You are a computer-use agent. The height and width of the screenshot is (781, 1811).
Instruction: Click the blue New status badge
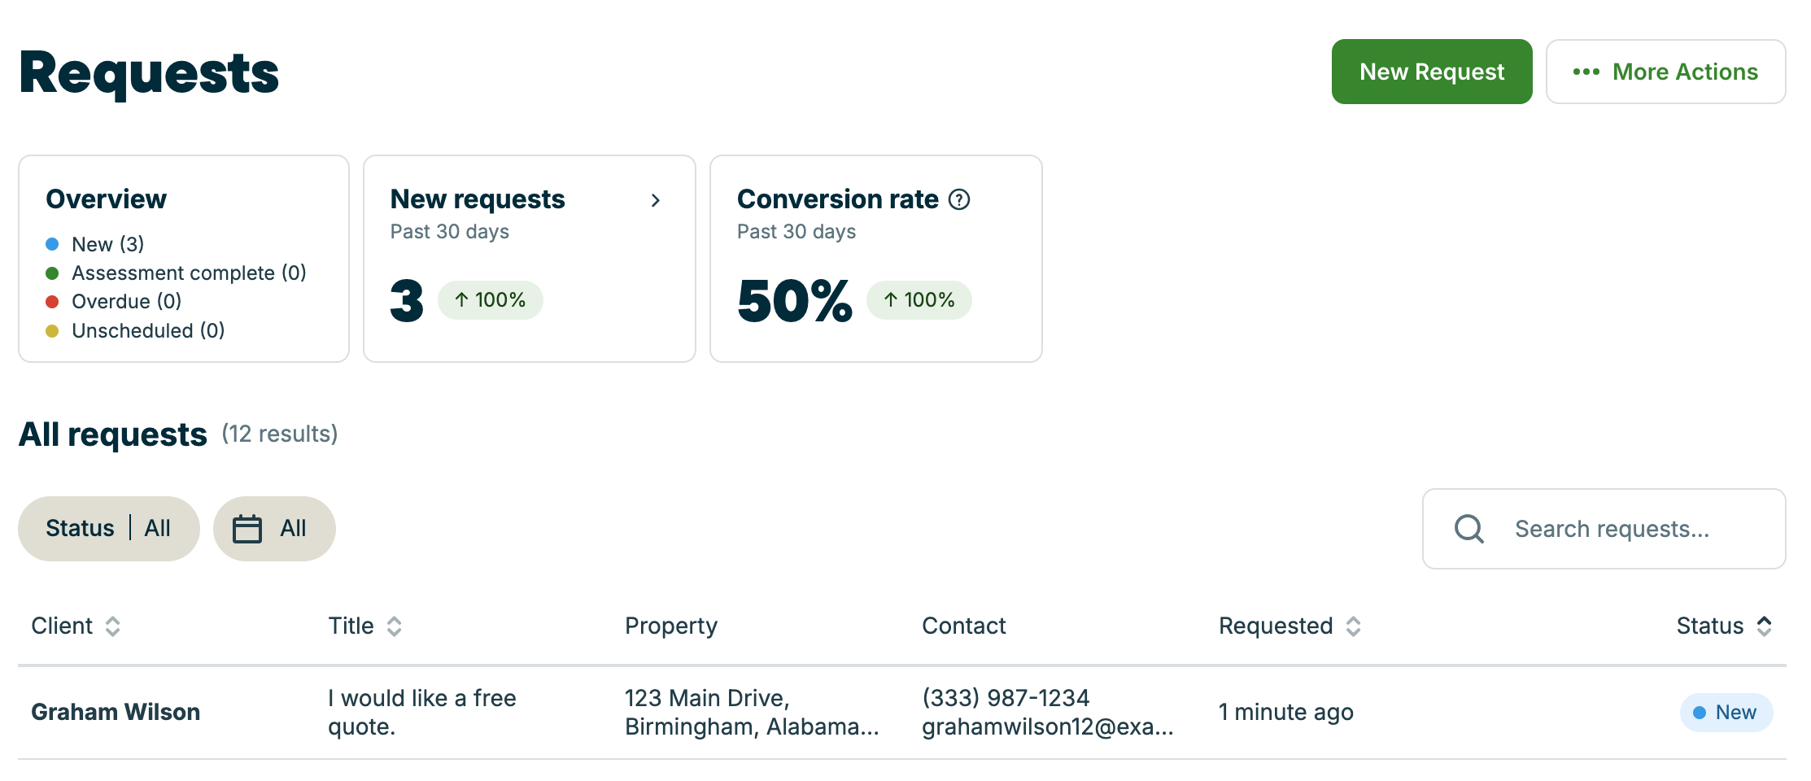coord(1726,713)
